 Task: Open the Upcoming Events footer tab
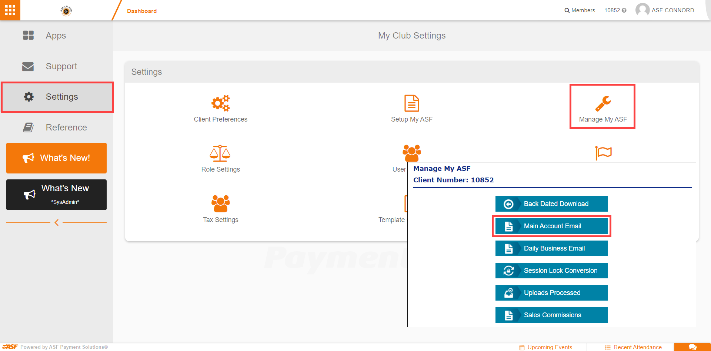click(x=546, y=347)
